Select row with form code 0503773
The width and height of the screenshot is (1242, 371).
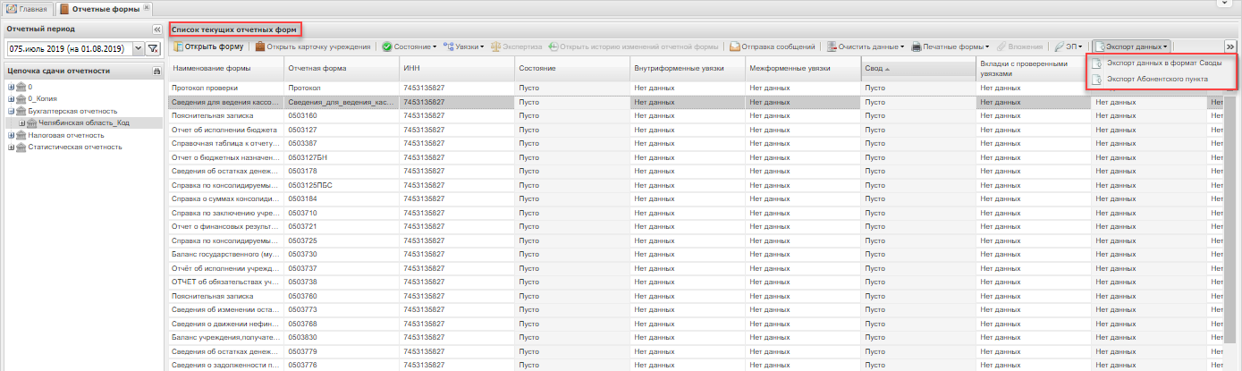[x=697, y=309]
